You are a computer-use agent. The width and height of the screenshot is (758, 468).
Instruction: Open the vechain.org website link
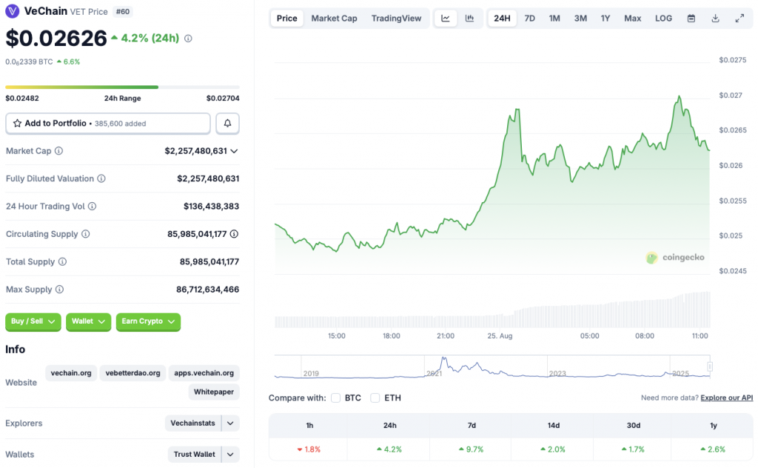pos(71,373)
